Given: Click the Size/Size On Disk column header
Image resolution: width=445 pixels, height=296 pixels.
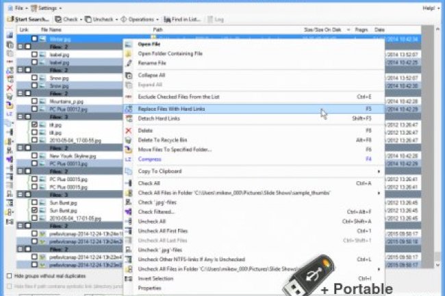Looking at the screenshot, I should [322, 30].
